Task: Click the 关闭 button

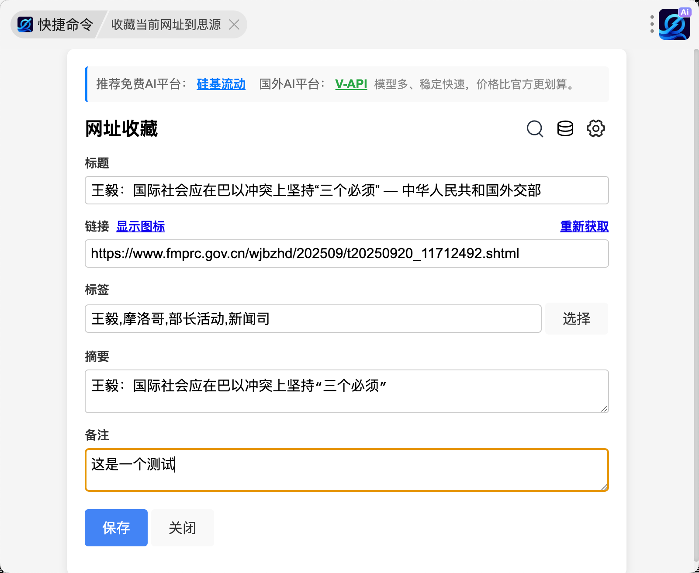Action: 182,528
